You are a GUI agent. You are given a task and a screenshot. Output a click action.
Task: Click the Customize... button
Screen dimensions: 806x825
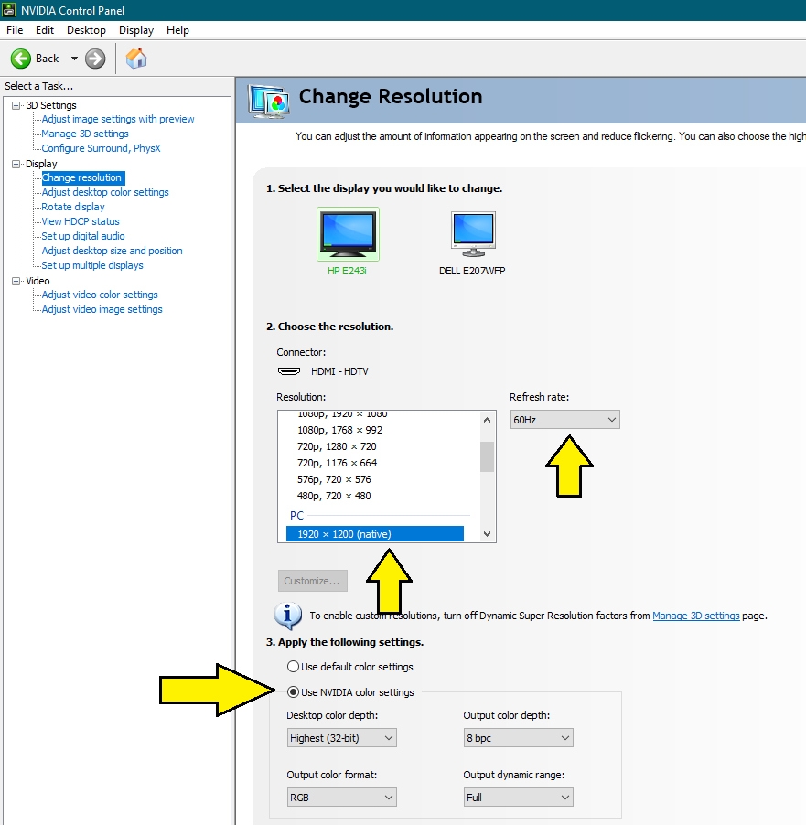(x=313, y=581)
